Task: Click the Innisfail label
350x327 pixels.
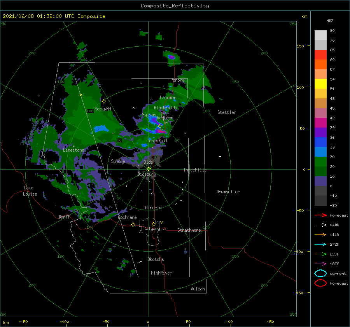Action: 157,141
